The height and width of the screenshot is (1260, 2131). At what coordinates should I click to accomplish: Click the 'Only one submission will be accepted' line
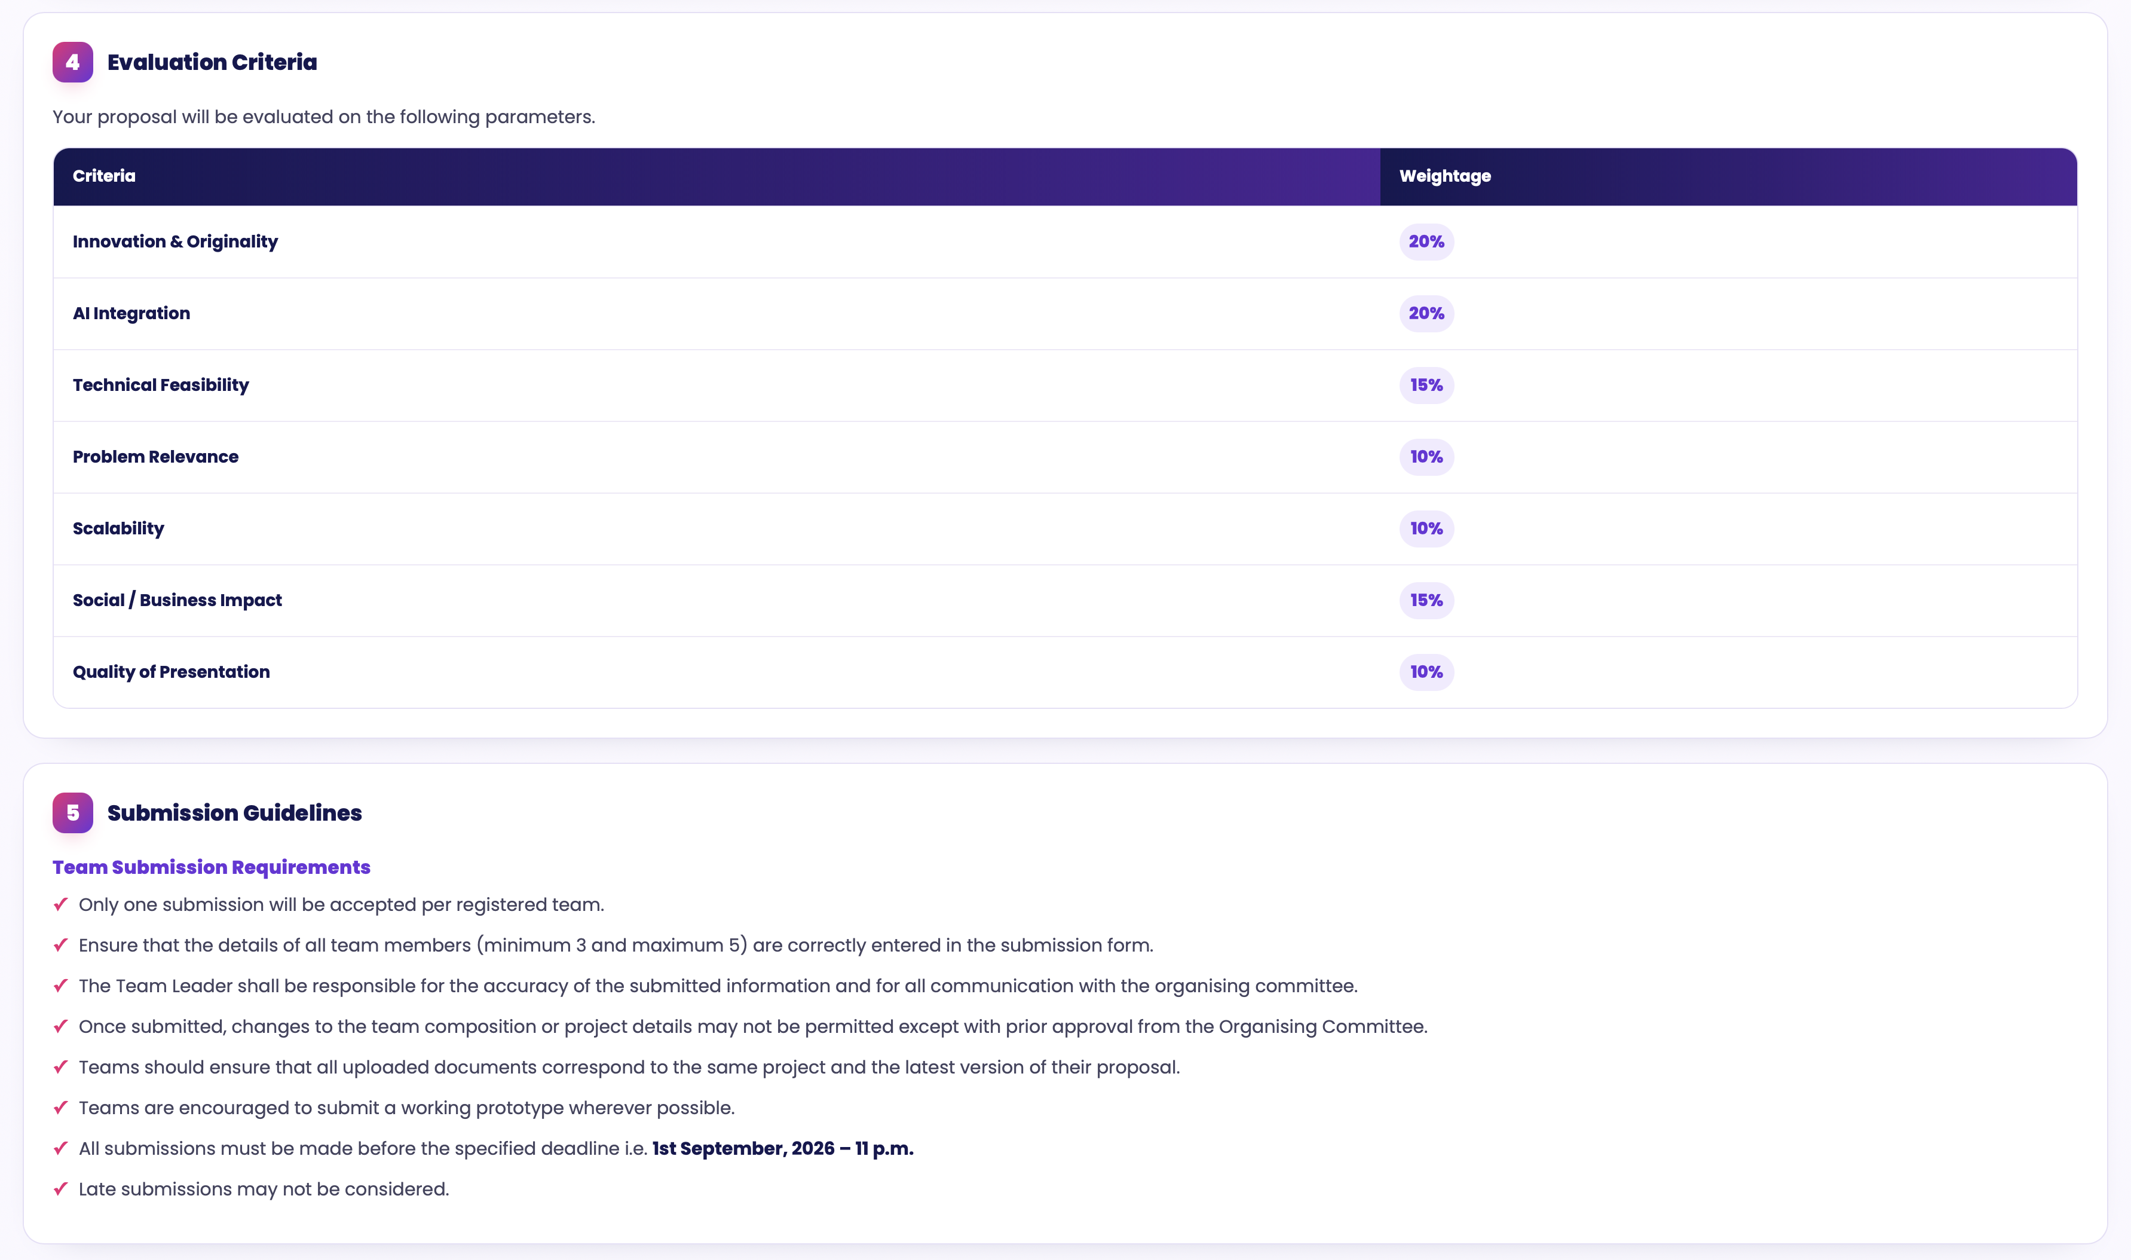pos(341,905)
